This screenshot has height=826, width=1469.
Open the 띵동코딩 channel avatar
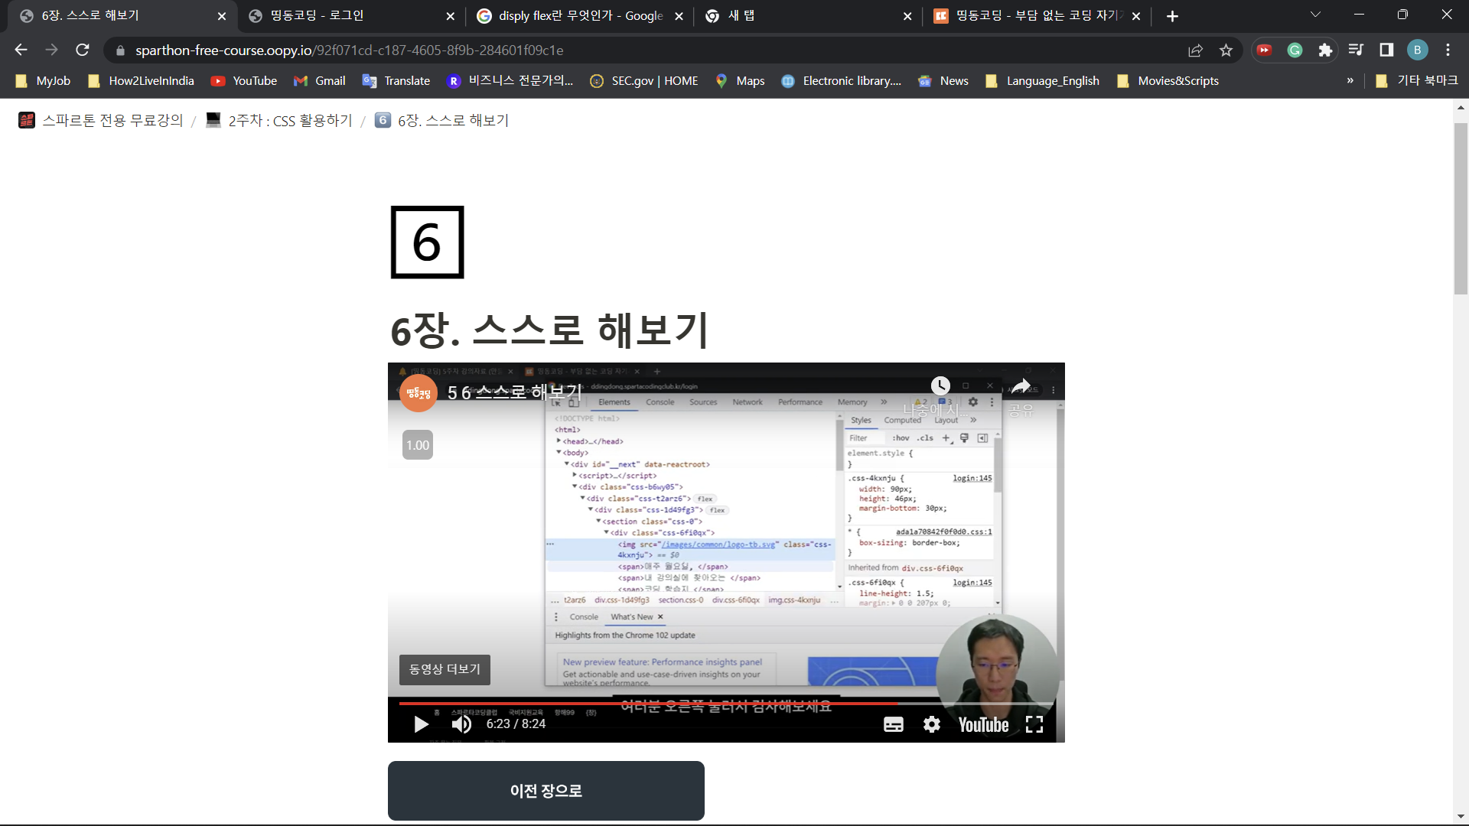coord(419,393)
